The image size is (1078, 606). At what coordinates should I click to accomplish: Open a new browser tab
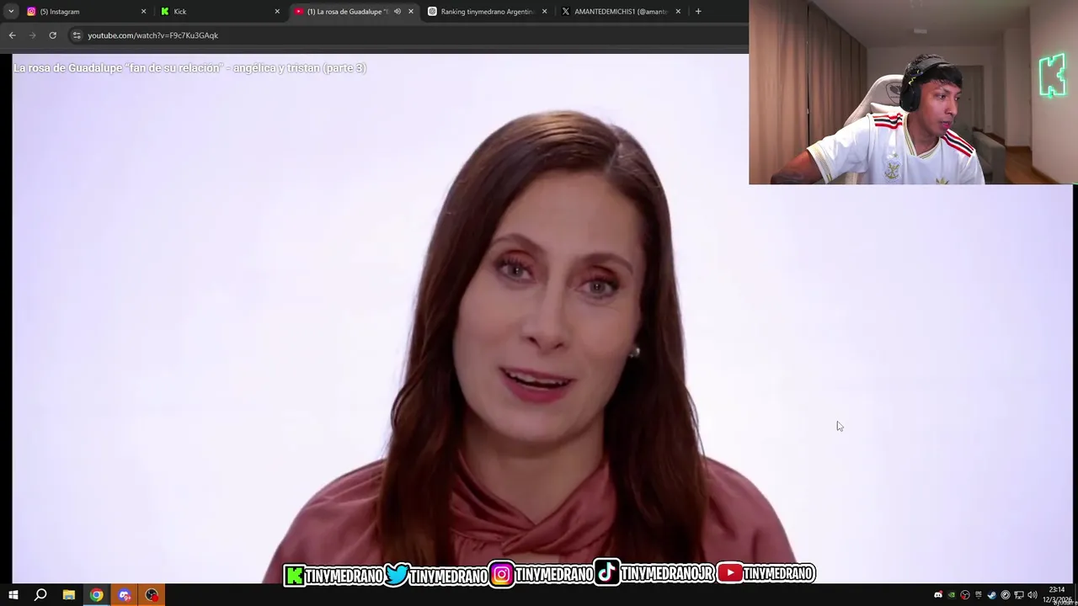(x=698, y=11)
